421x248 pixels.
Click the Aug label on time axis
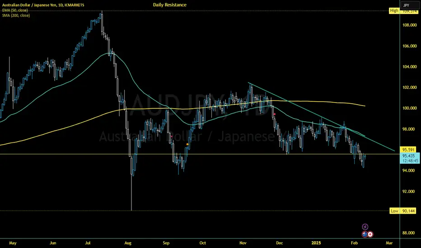[x=128, y=243]
